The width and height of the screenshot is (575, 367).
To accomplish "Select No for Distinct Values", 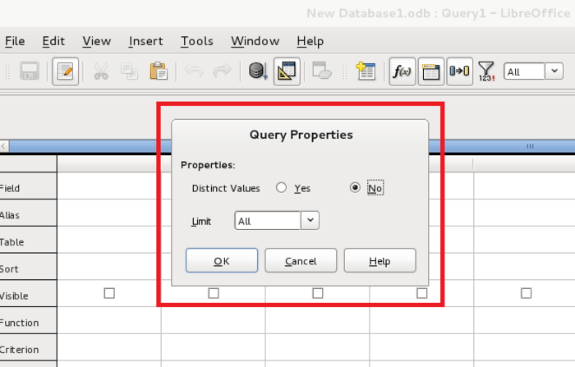I will (x=355, y=188).
